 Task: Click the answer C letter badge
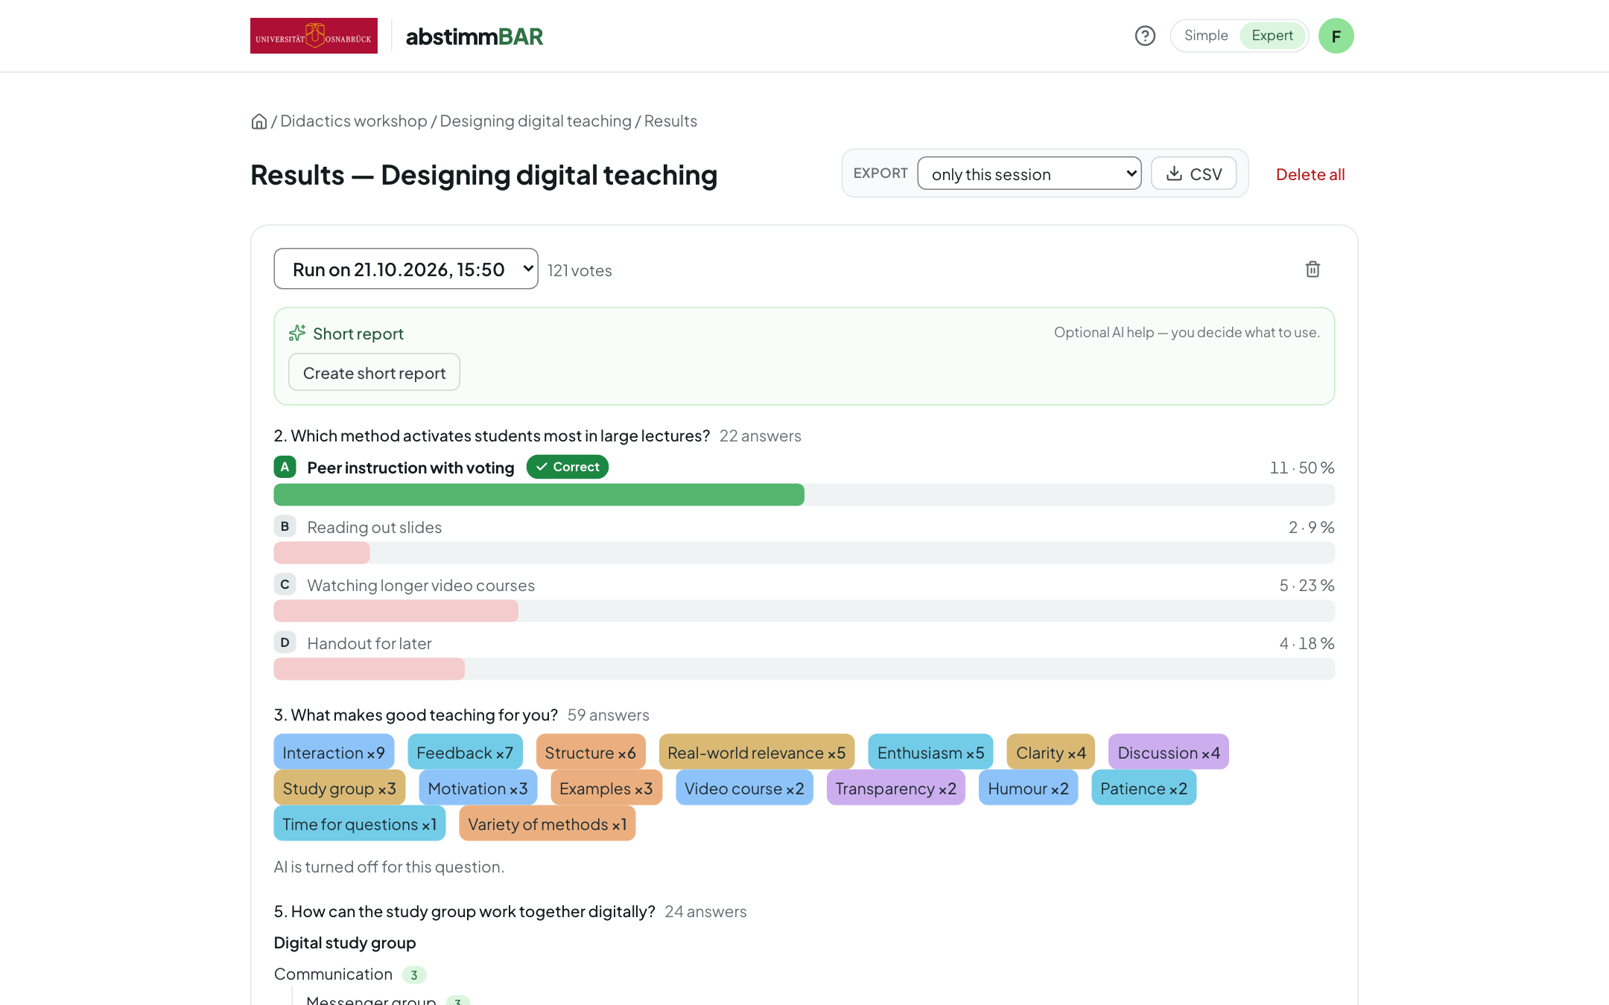[285, 584]
